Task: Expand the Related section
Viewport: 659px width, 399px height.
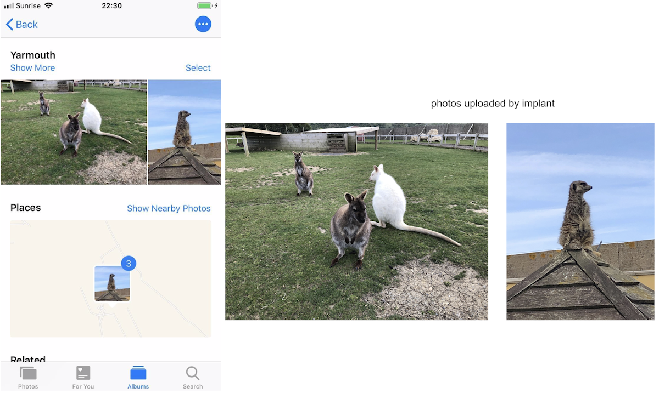Action: (x=27, y=360)
